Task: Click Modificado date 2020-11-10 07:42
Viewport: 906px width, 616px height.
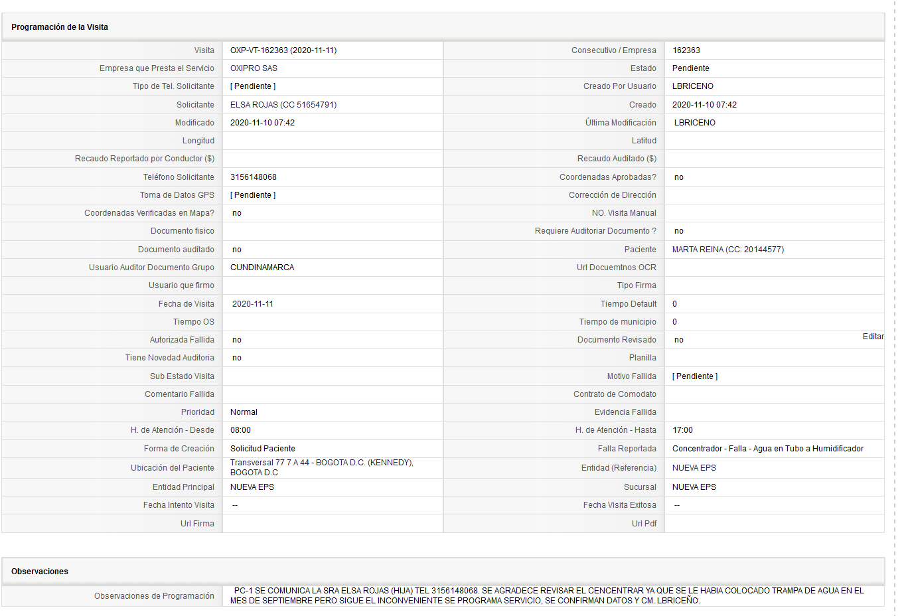Action: point(262,123)
